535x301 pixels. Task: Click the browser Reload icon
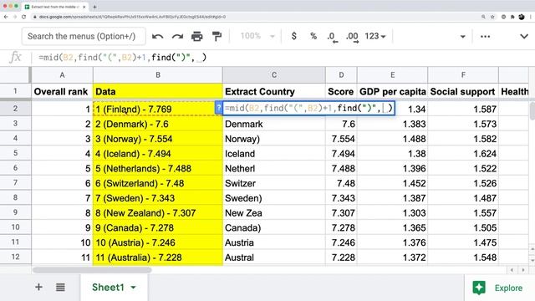click(24, 17)
